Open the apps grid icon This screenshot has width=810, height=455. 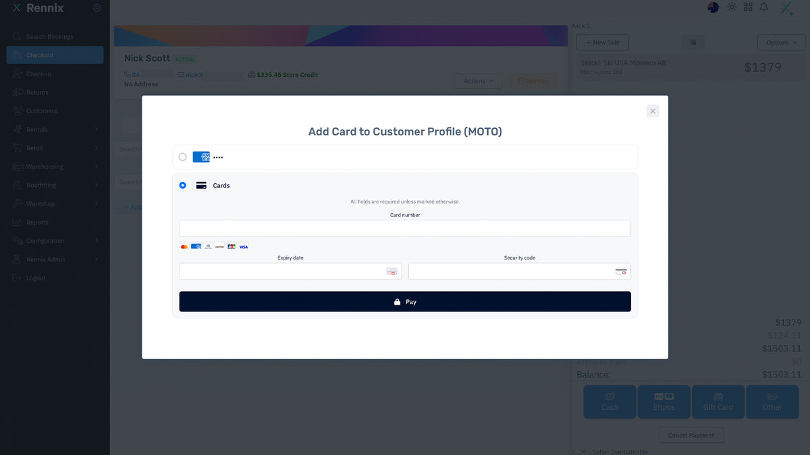point(748,7)
